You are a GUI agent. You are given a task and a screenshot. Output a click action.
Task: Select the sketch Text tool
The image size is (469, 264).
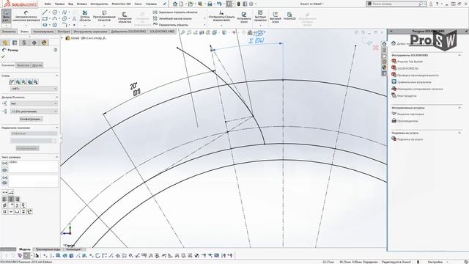(74, 18)
